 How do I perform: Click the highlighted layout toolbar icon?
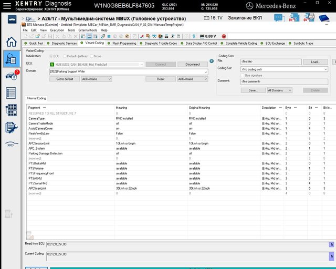pyautogui.click(x=89, y=36)
